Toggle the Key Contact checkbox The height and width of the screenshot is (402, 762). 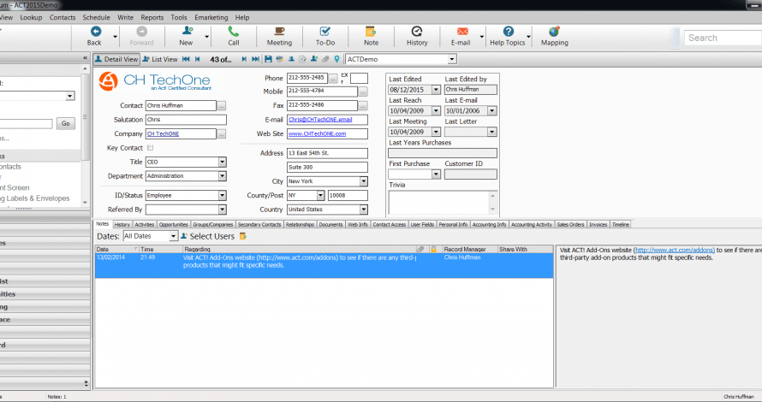pos(150,148)
